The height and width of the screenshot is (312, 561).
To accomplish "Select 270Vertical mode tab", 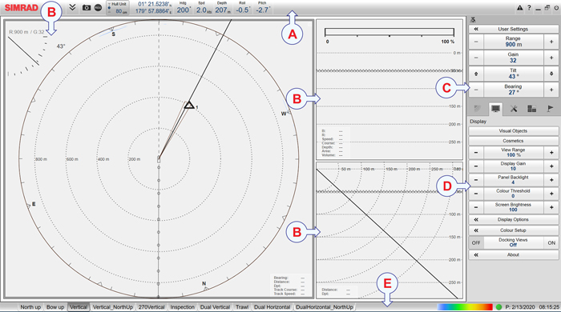I will [x=151, y=307].
